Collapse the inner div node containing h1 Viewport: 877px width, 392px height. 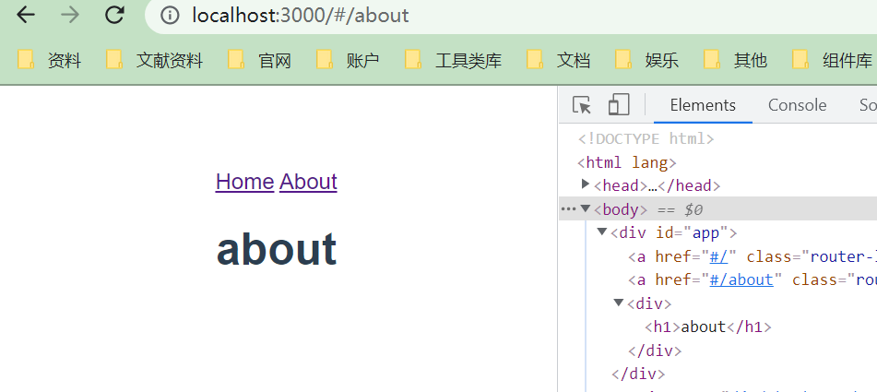pos(619,303)
